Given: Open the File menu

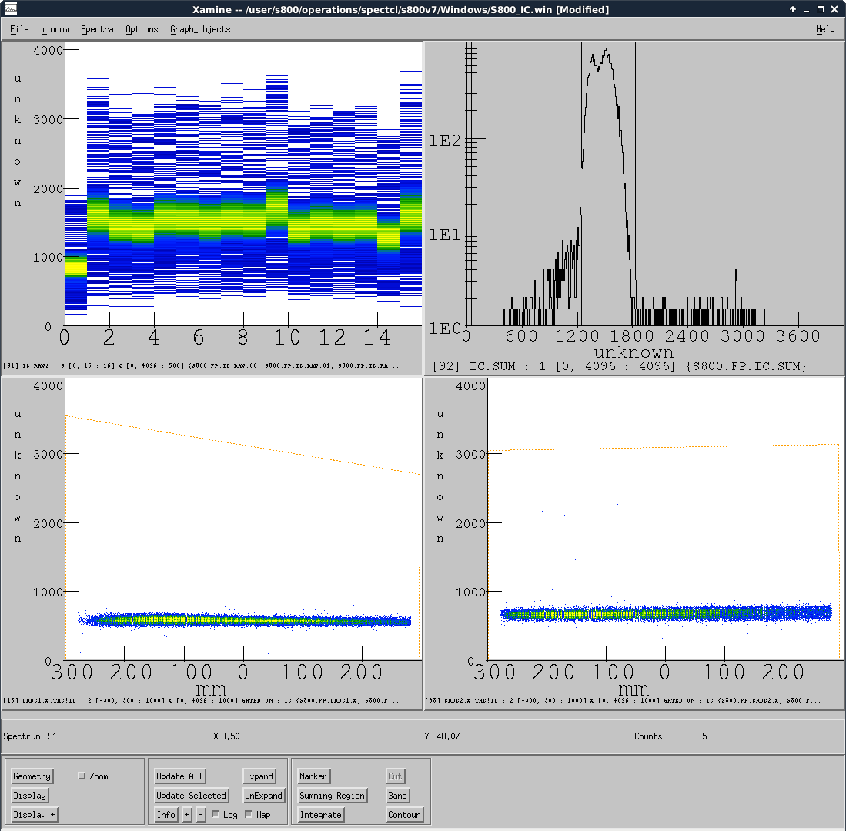Looking at the screenshot, I should (x=19, y=29).
